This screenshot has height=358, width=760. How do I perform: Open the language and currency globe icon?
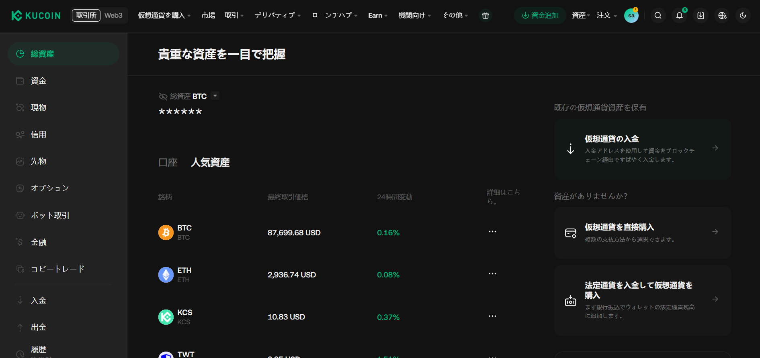coord(722,16)
